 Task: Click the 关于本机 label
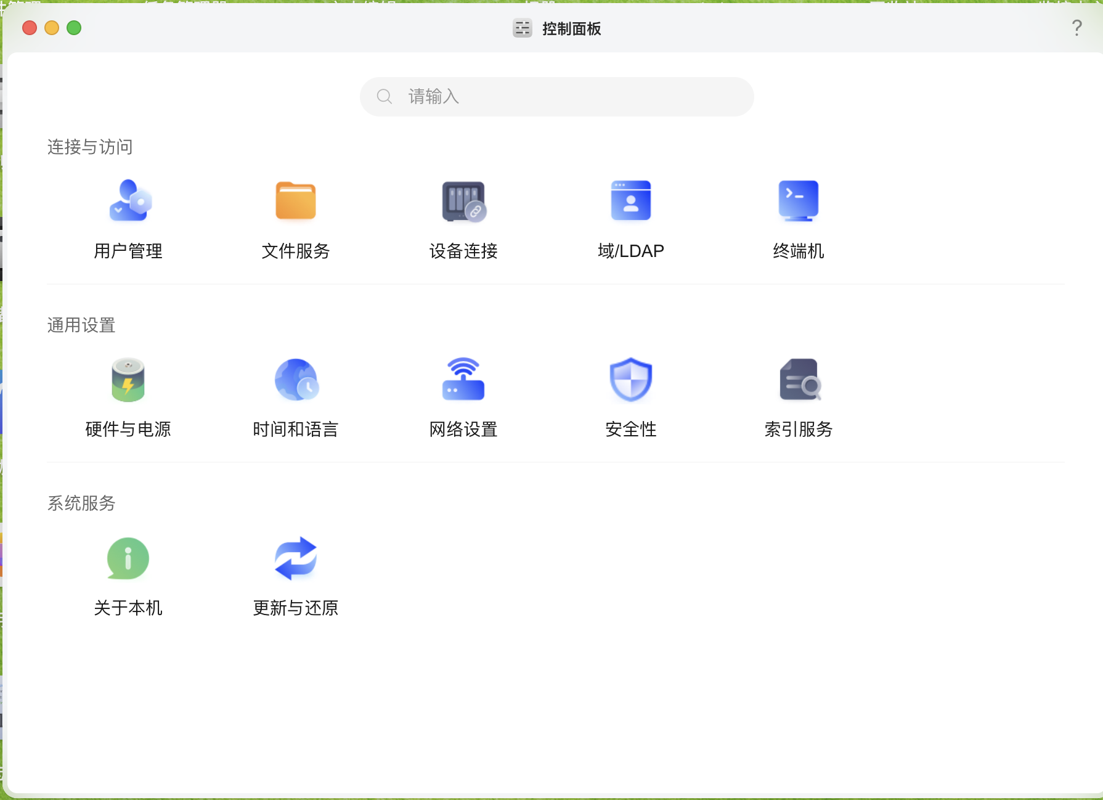[x=128, y=608]
